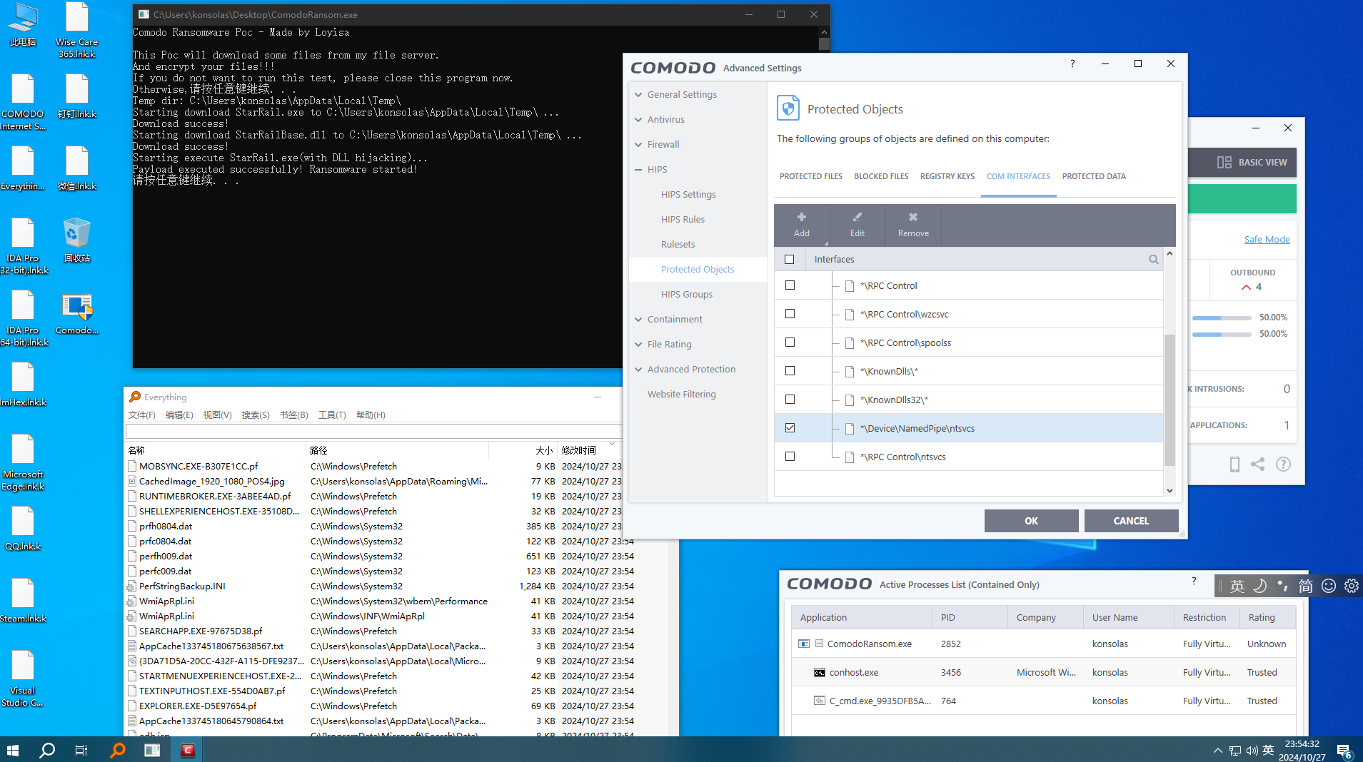This screenshot has width=1363, height=762.
Task: Open the 文件(F) menu in Everything
Action: tap(141, 415)
